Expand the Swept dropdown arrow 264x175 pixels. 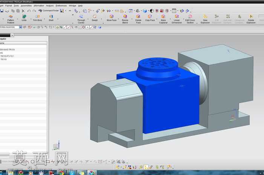pyautogui.click(x=101, y=19)
